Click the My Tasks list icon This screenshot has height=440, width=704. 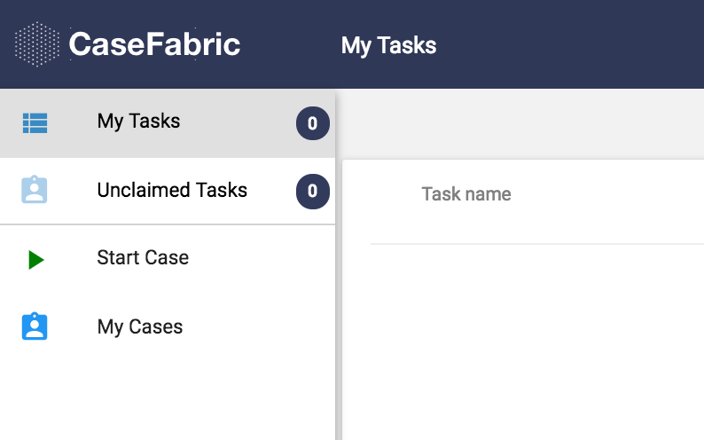click(x=35, y=123)
